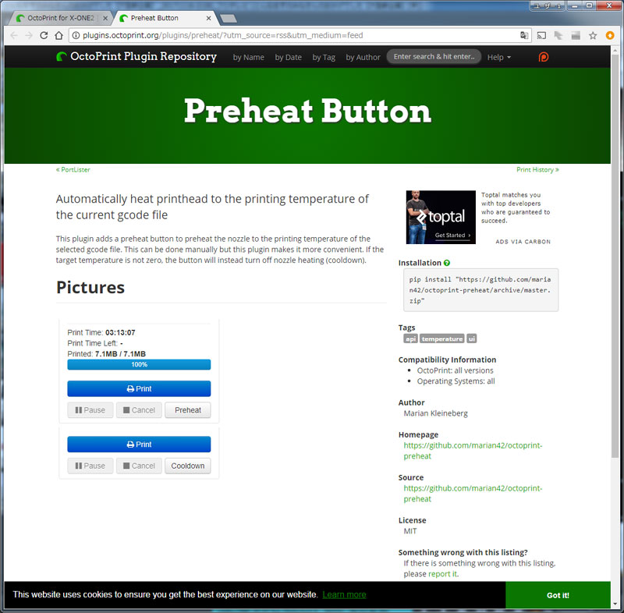The image size is (624, 613).
Task: Click 'Operating Systems: all' text
Action: click(456, 381)
